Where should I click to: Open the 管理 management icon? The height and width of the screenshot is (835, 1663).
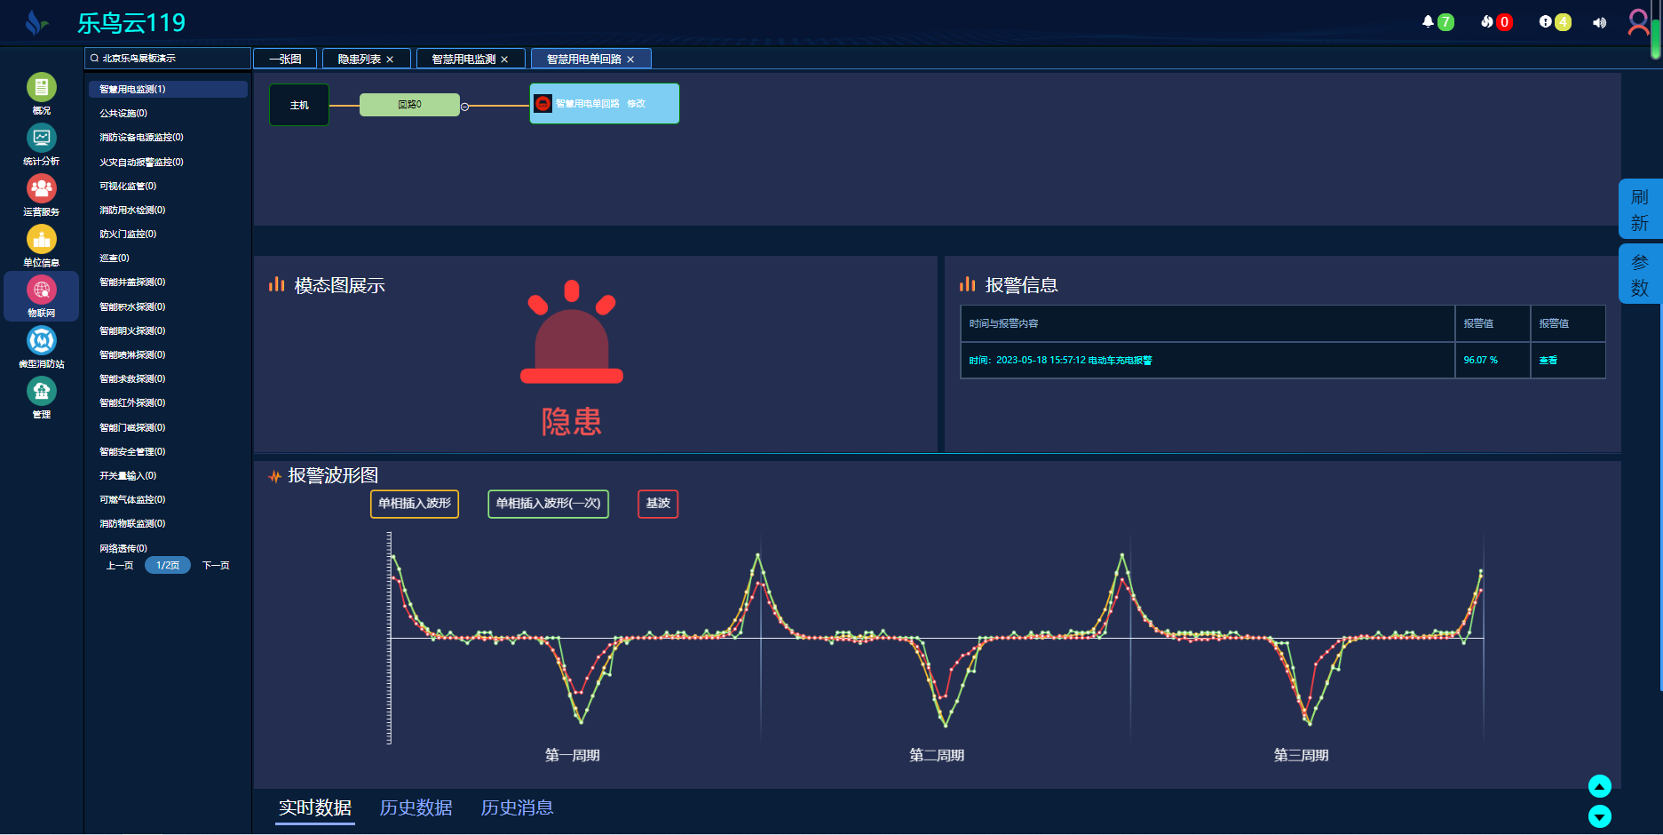tap(41, 392)
